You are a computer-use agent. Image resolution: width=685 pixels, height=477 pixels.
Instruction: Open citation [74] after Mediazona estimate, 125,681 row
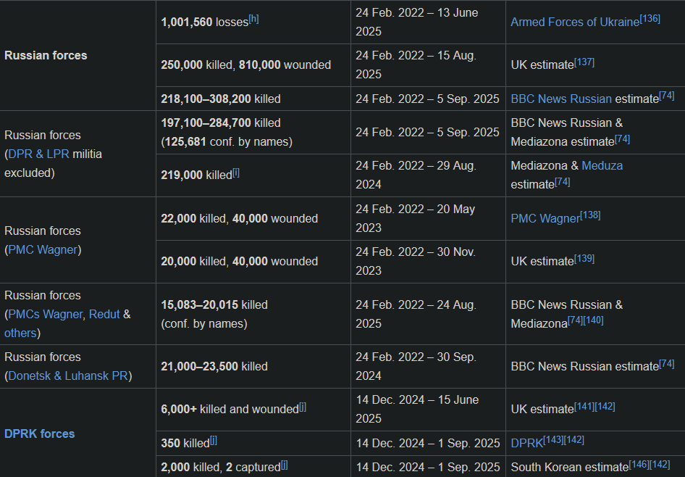(622, 139)
